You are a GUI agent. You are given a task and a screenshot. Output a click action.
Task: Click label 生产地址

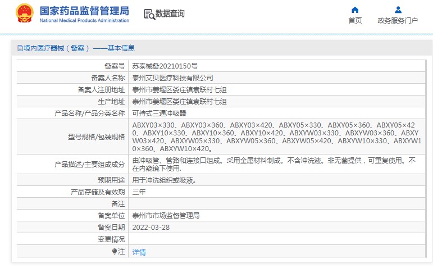click(x=111, y=102)
